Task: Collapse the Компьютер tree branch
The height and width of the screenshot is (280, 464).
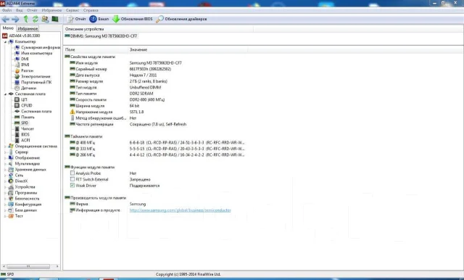Action: coord(5,42)
